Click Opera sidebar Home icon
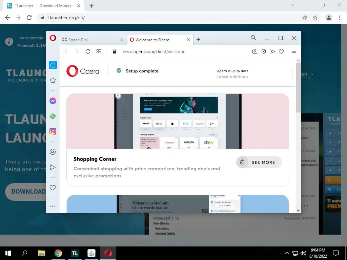The height and width of the screenshot is (260, 347). [x=53, y=65]
